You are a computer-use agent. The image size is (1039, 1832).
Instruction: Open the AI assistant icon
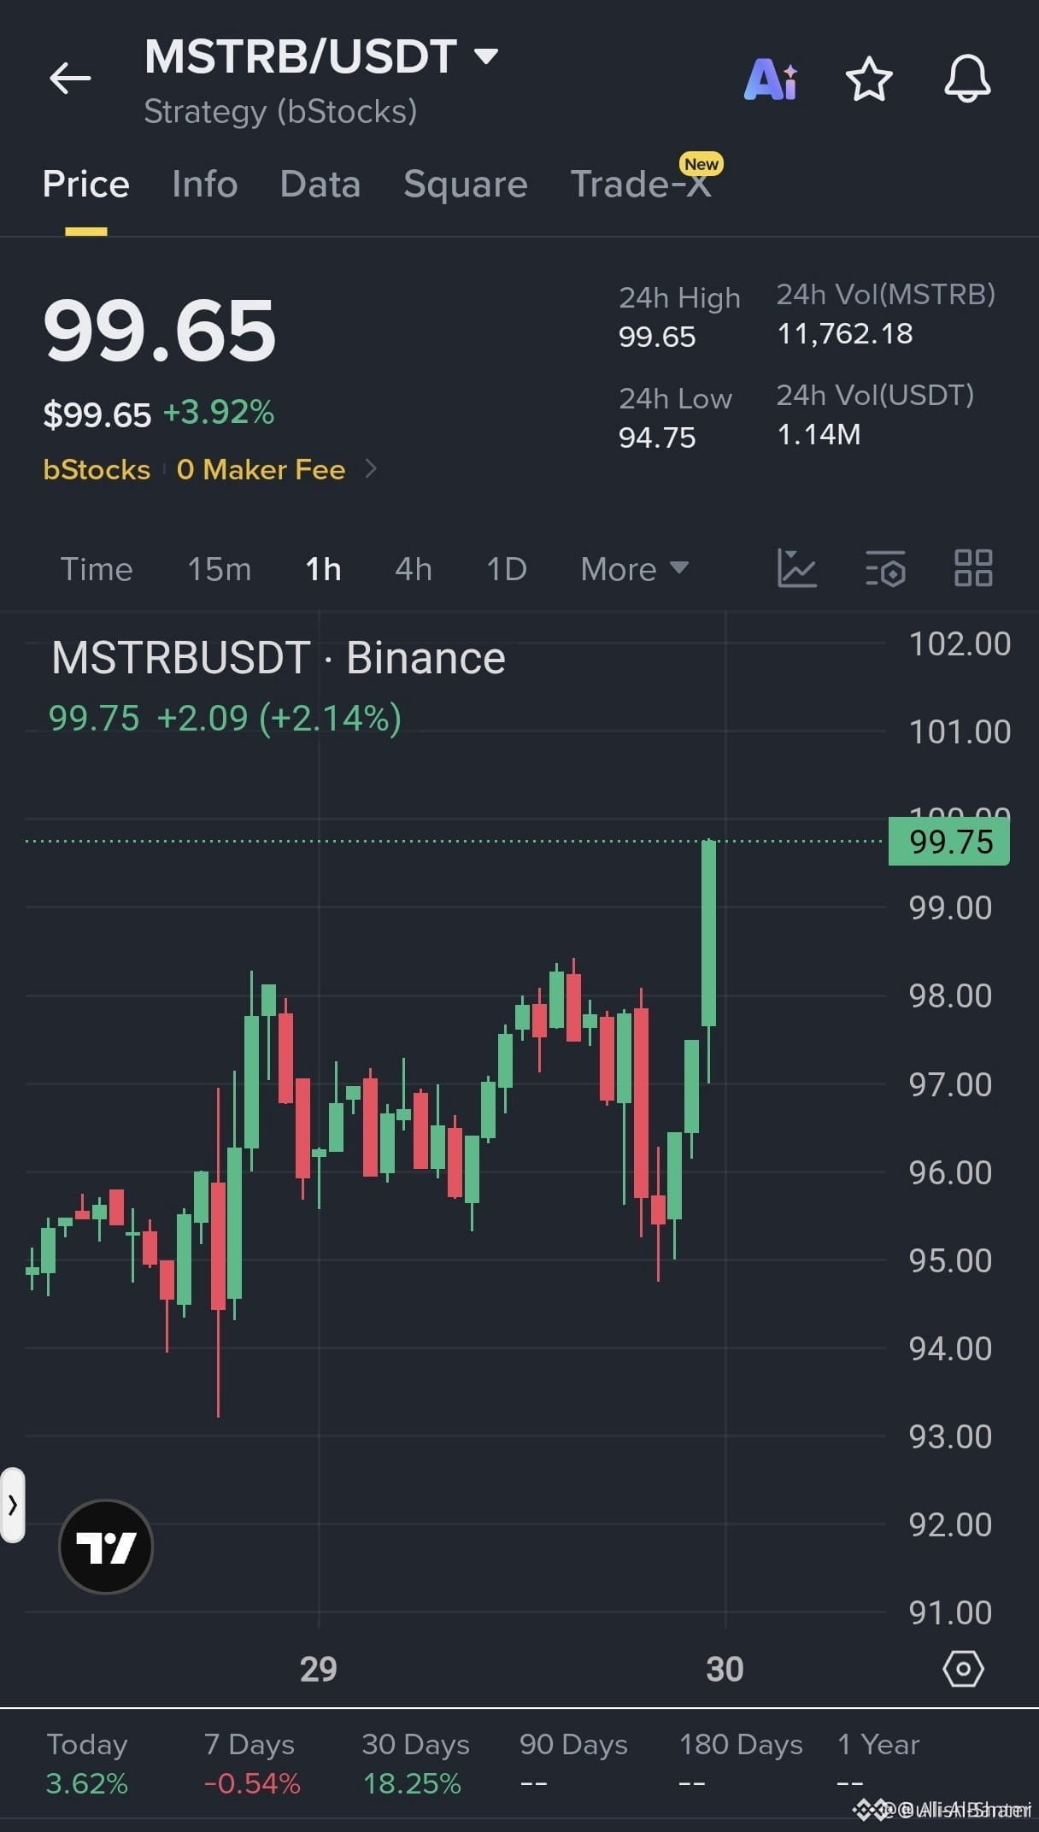tap(771, 79)
